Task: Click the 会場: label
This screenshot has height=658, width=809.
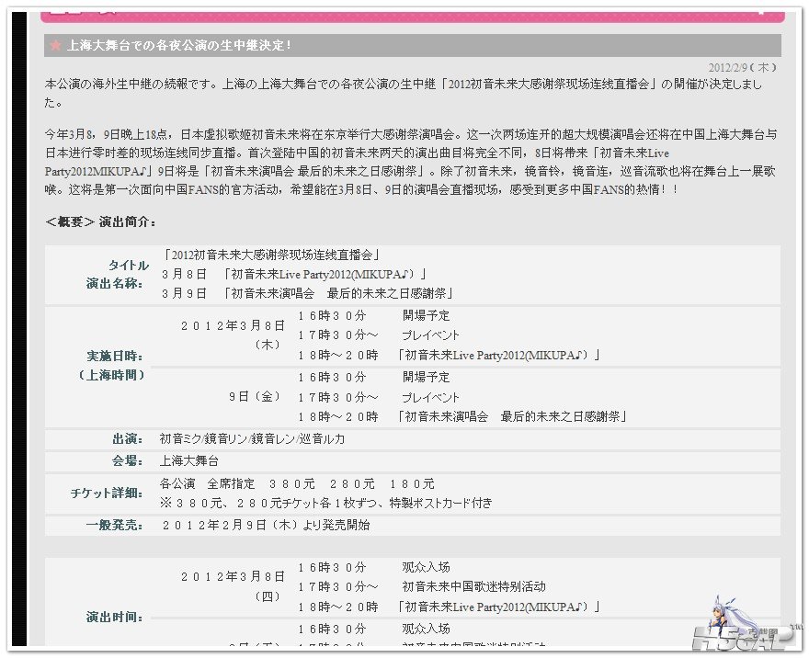Action: pos(128,460)
